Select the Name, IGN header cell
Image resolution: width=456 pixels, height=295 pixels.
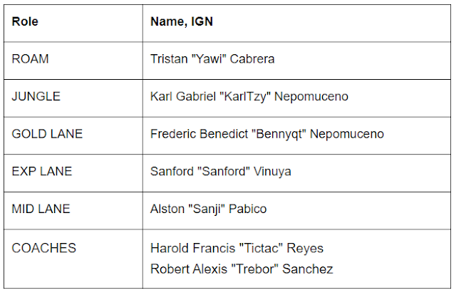(296, 24)
